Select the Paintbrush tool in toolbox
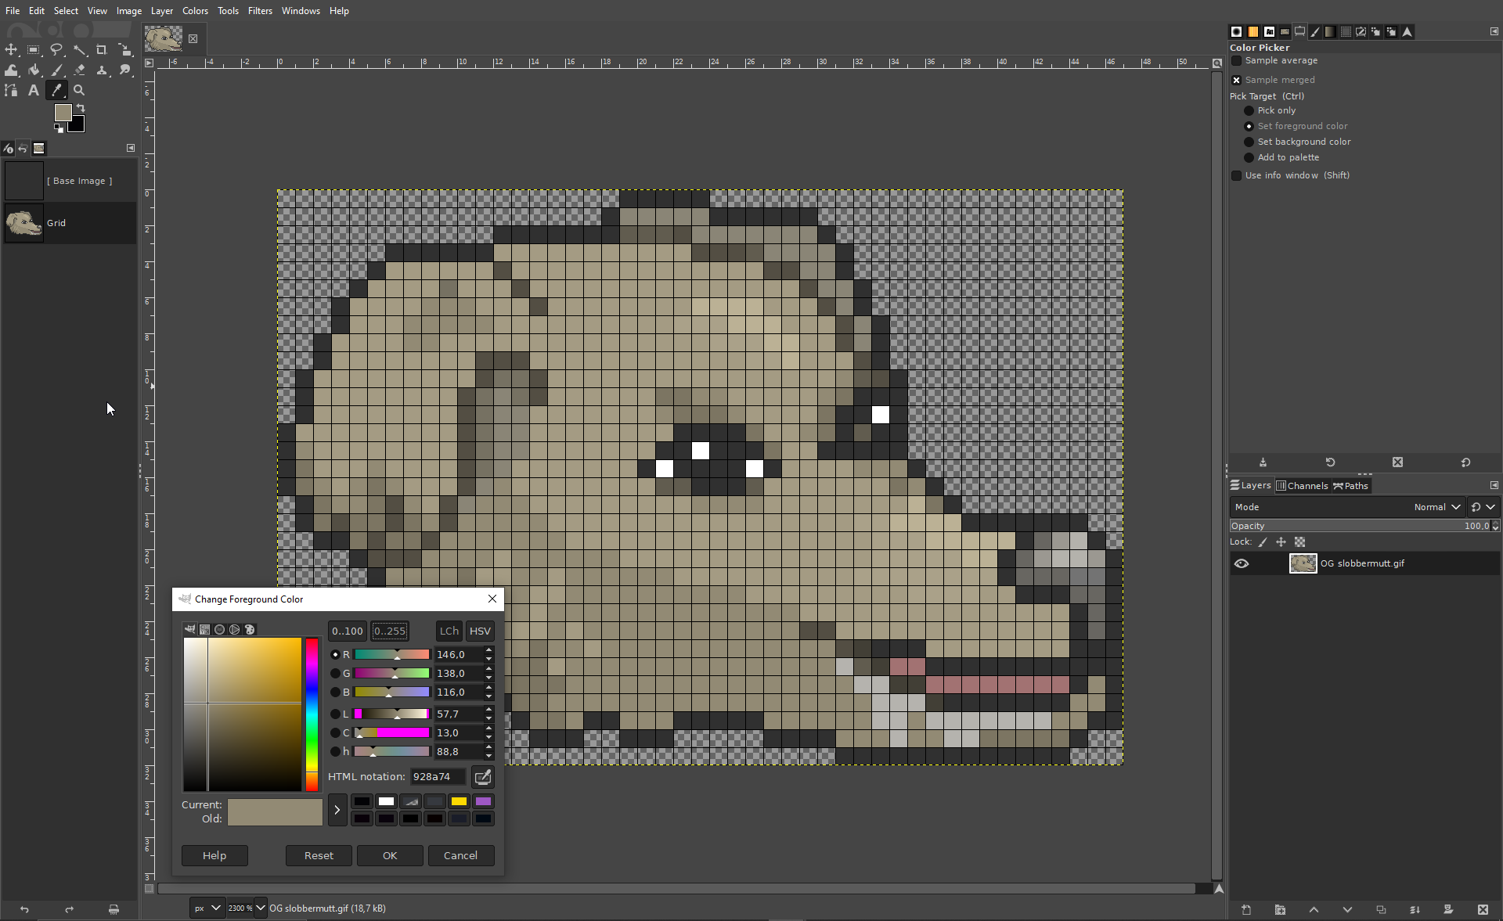The image size is (1503, 921). coord(56,70)
